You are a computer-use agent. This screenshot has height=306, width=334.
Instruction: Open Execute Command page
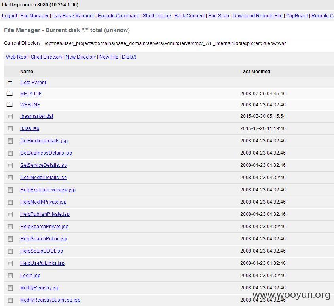118,16
